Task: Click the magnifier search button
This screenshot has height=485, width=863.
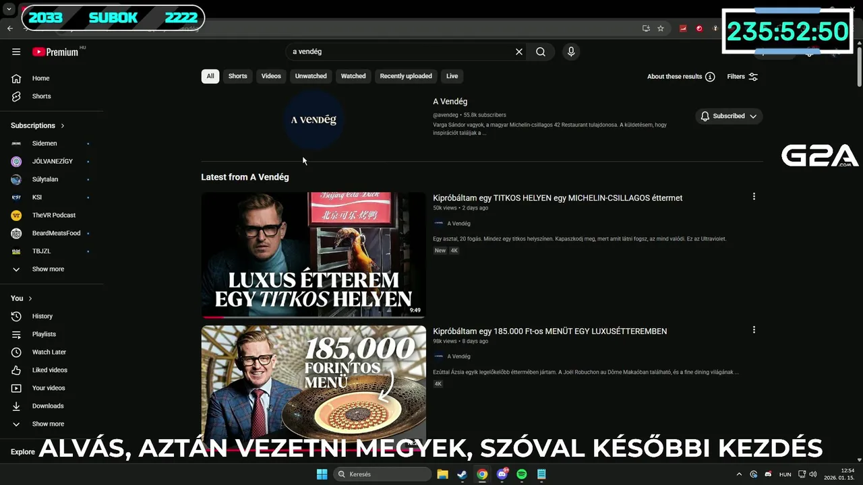Action: pos(541,52)
